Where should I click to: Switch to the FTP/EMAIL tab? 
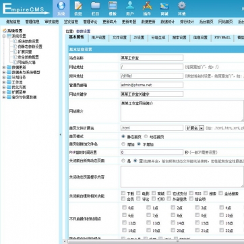(x=222, y=38)
